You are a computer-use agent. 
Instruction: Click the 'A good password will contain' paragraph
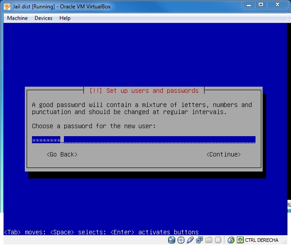coord(142,108)
